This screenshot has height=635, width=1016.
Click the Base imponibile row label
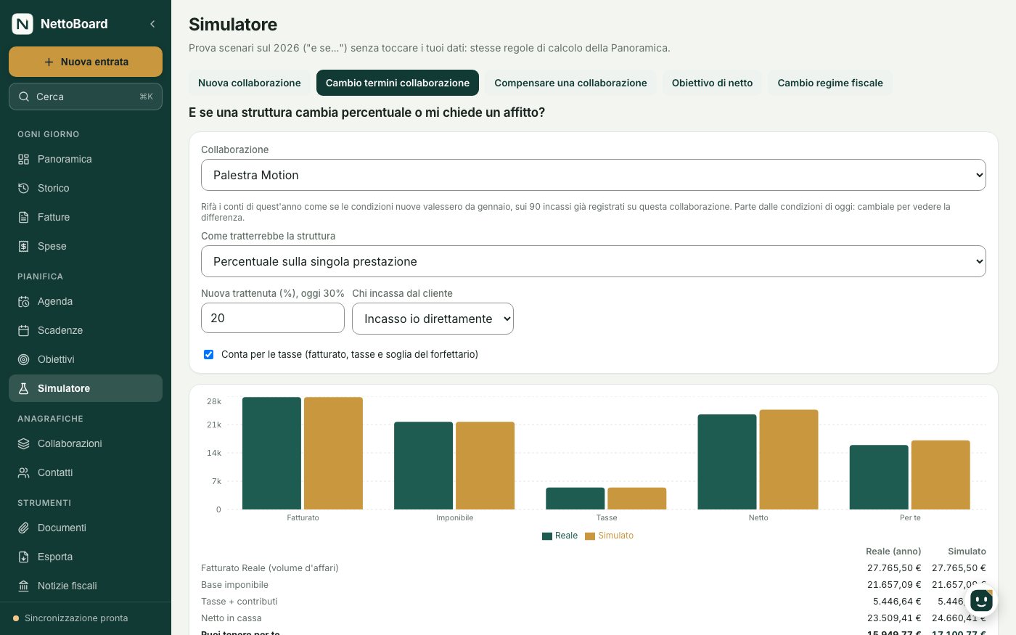(234, 585)
